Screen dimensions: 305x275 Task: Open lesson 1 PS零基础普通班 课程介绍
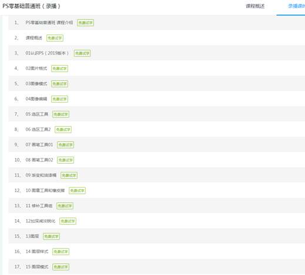pyautogui.click(x=49, y=22)
